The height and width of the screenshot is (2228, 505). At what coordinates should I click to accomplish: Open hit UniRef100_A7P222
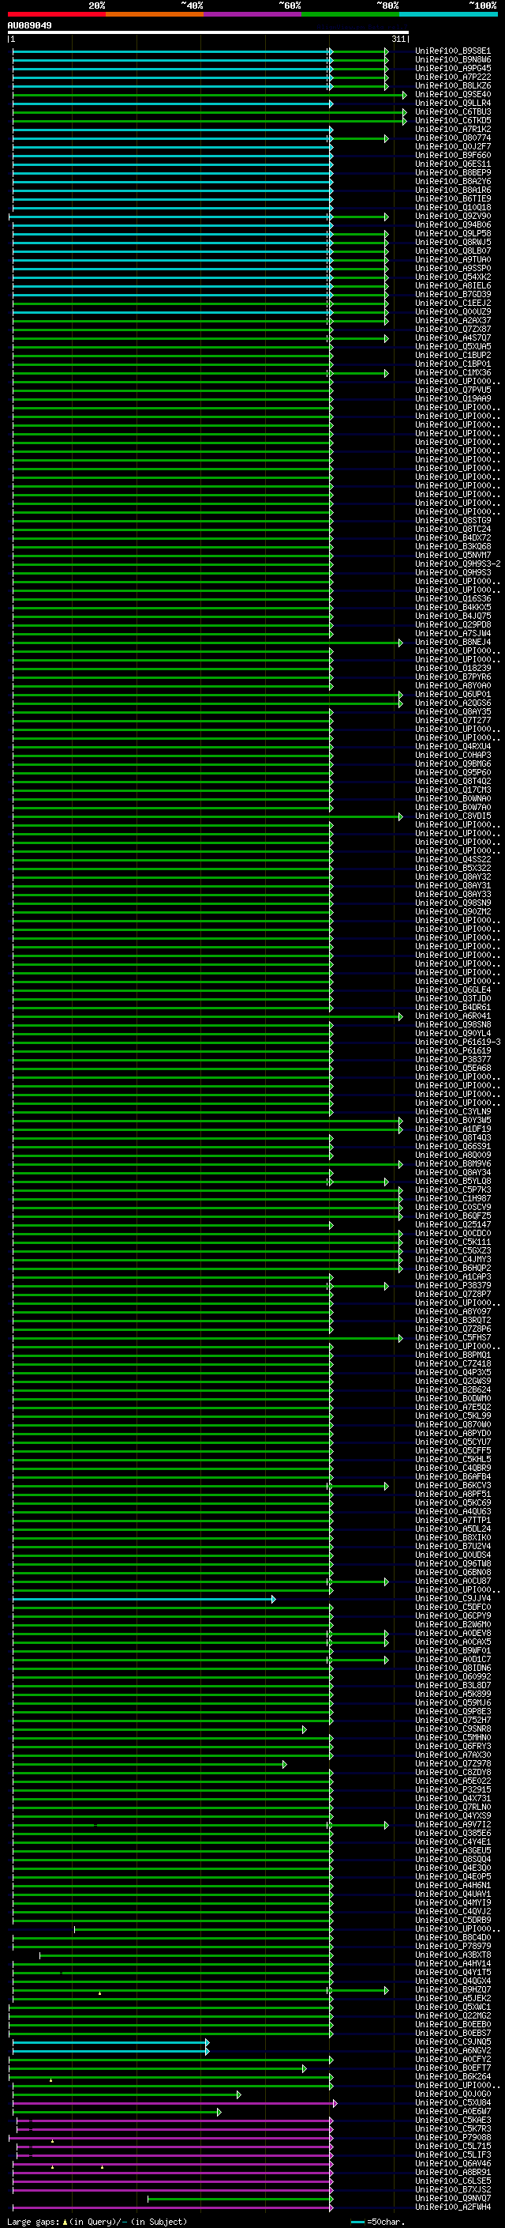[x=453, y=77]
